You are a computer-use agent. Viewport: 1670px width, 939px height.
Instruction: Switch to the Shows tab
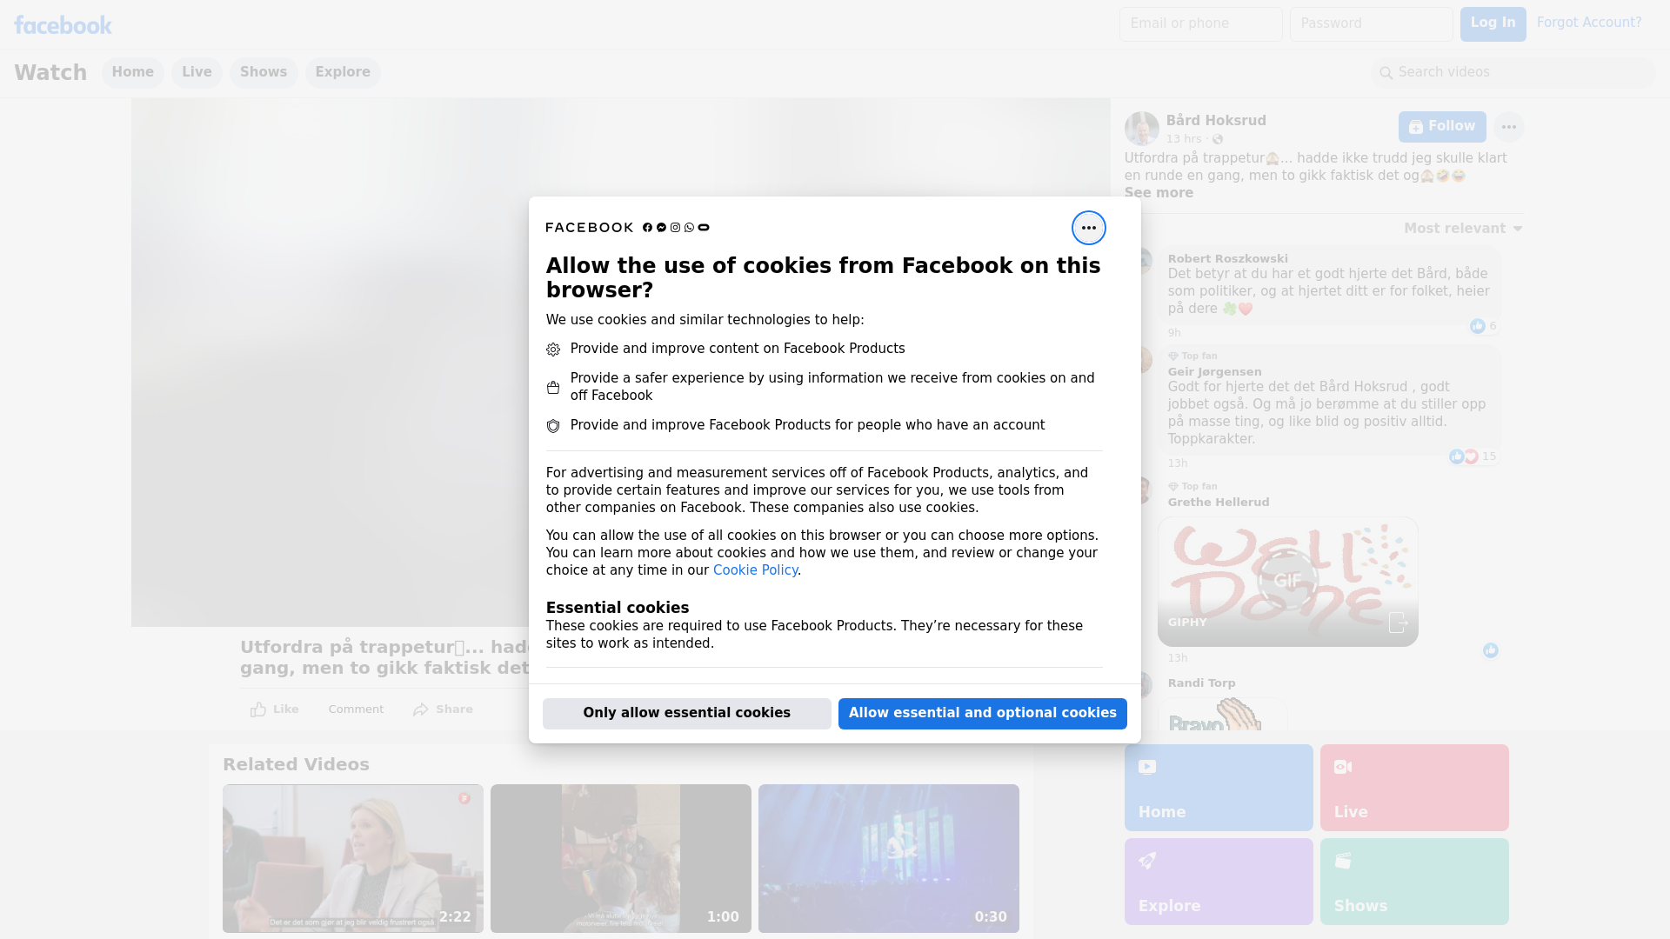click(x=264, y=72)
